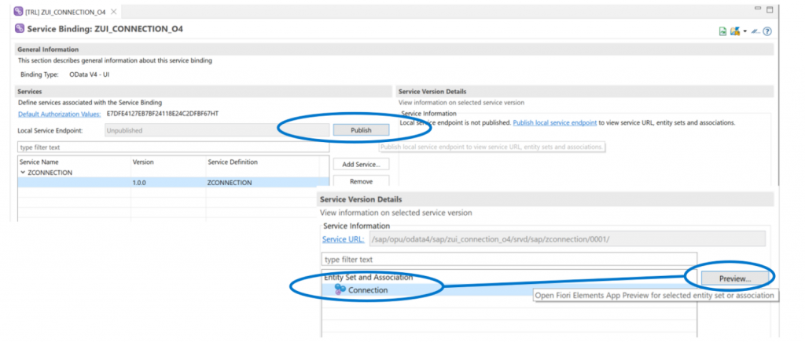Click the Service URL path field
The height and width of the screenshot is (342, 805).
click(567, 239)
